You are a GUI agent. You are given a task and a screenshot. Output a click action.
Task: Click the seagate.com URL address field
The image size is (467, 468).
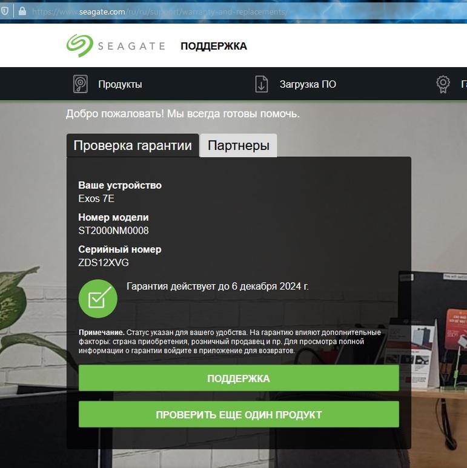point(159,12)
